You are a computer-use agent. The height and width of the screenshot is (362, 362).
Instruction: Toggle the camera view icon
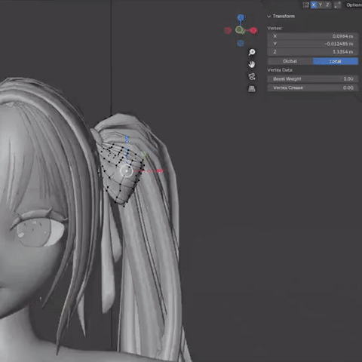click(252, 76)
